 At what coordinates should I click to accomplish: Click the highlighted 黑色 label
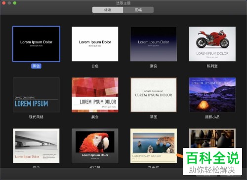[x=36, y=66]
